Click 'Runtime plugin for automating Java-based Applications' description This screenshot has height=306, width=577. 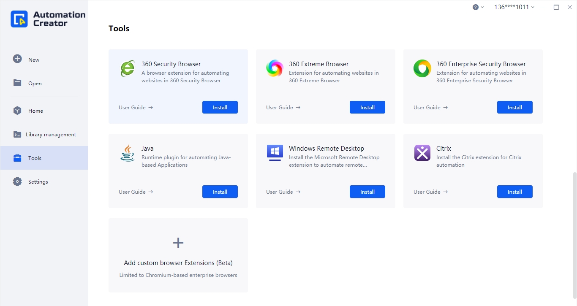tap(186, 161)
